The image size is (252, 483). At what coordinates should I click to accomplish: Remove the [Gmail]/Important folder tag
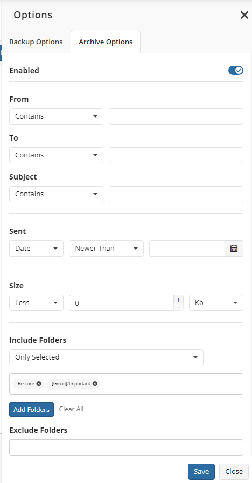coord(95,383)
